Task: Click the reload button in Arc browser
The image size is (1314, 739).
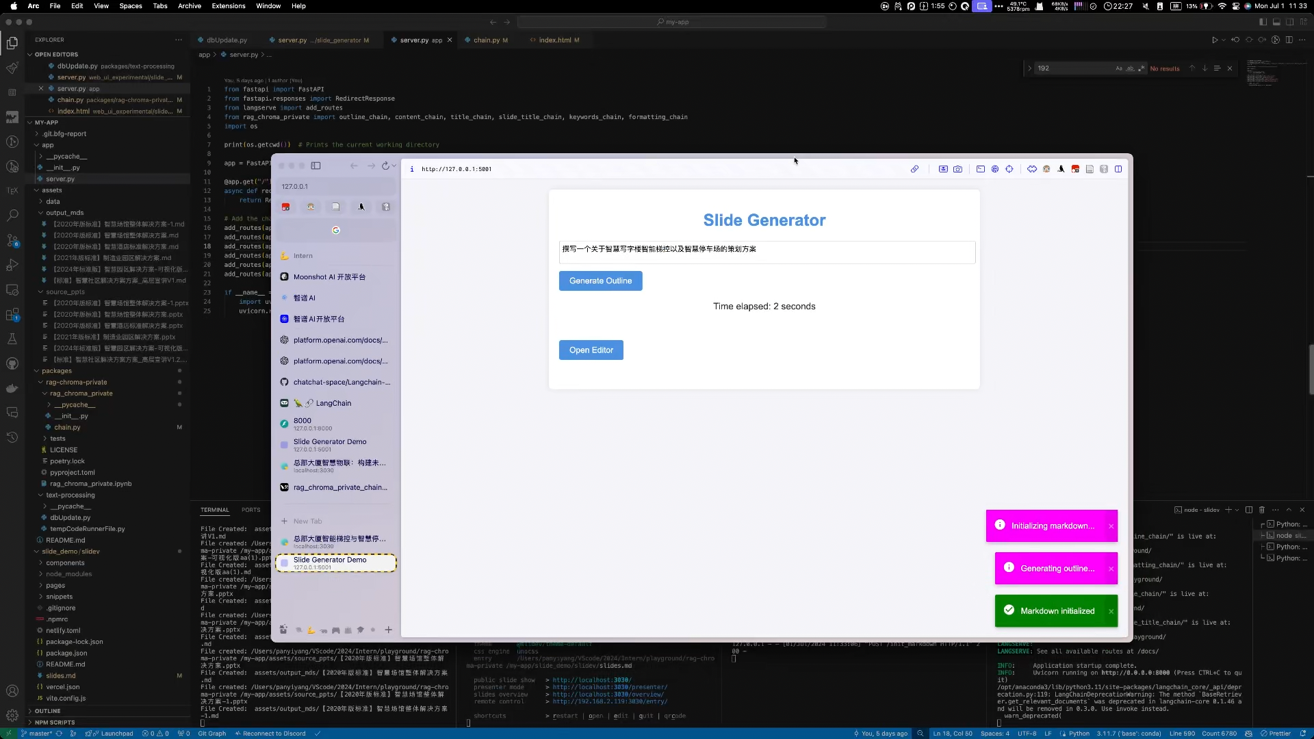Action: tap(386, 166)
